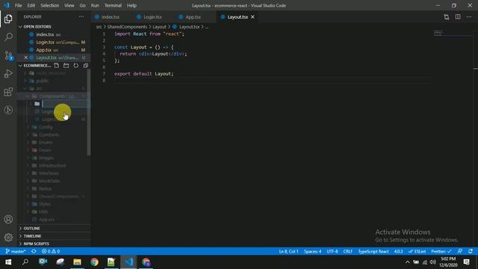Open changes compare icon at editor top right

[x=447, y=17]
